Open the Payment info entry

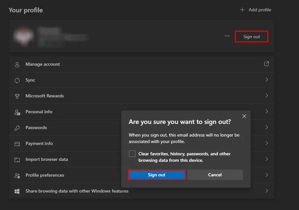(x=142, y=143)
